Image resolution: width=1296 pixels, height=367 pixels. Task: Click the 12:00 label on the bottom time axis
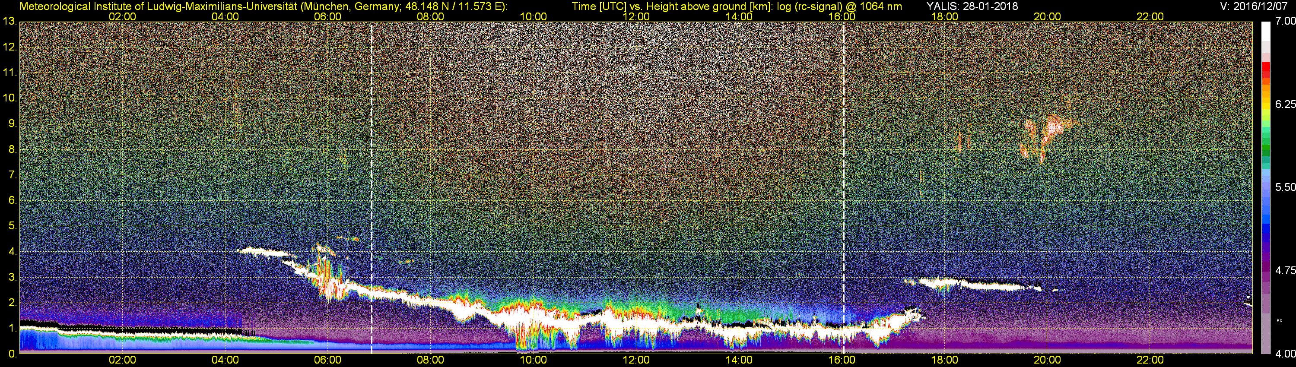coord(636,360)
